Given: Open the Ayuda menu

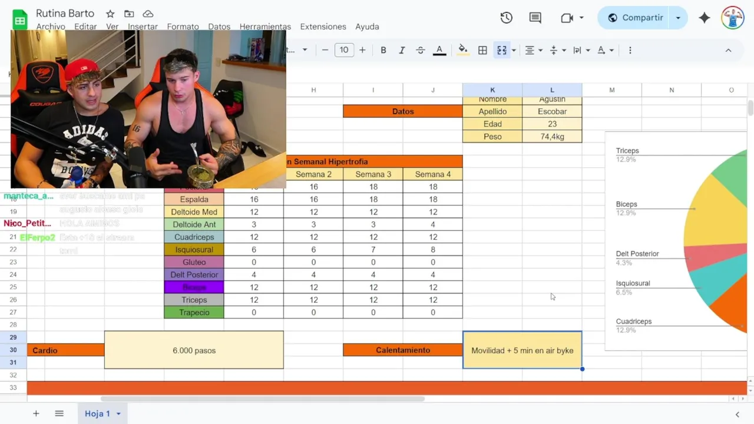Looking at the screenshot, I should coord(367,26).
